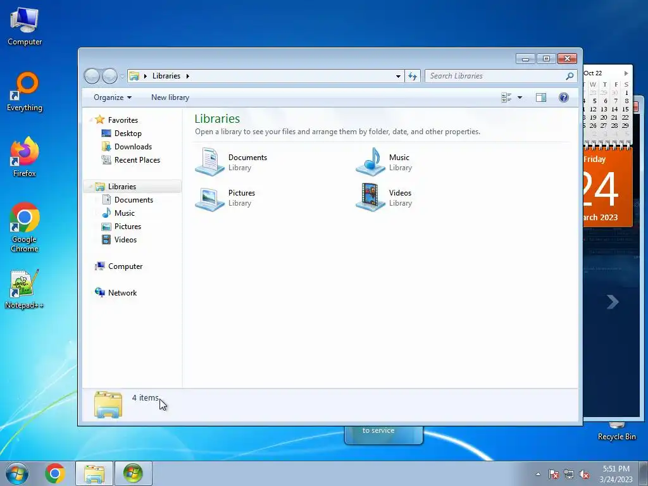Image resolution: width=648 pixels, height=486 pixels.
Task: Click the Libraries breadcrumb in address bar
Action: 166,76
